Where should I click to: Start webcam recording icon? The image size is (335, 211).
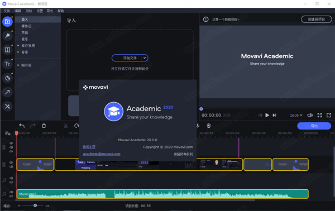(209, 126)
